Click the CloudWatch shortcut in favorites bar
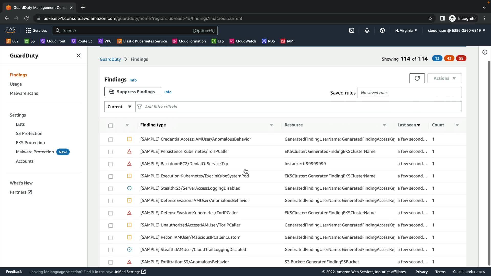491x276 pixels. [x=243, y=41]
